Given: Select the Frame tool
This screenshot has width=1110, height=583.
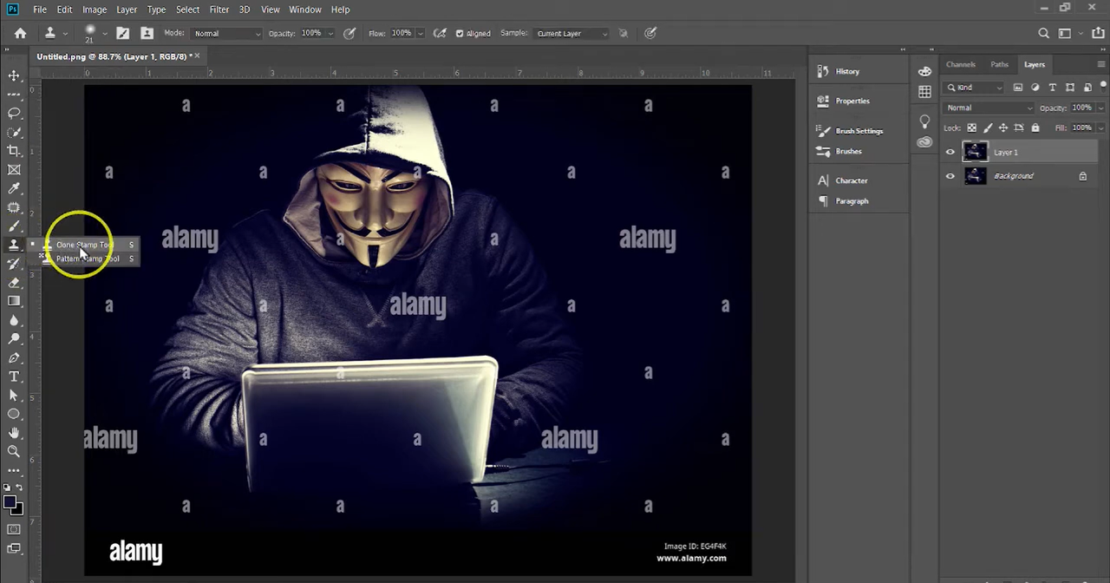Looking at the screenshot, I should click(x=14, y=170).
